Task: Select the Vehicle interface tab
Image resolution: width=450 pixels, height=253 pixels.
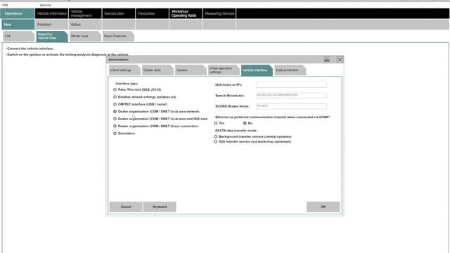Action: [256, 70]
